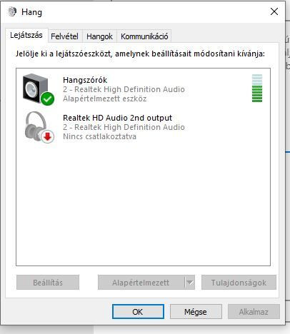Open the Hangok tab
Image resolution: width=290 pixels, height=334 pixels.
coord(99,36)
